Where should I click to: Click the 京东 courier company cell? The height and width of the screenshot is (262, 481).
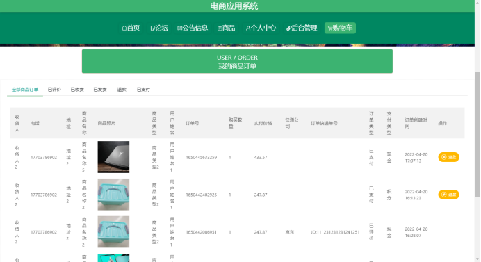pos(290,232)
